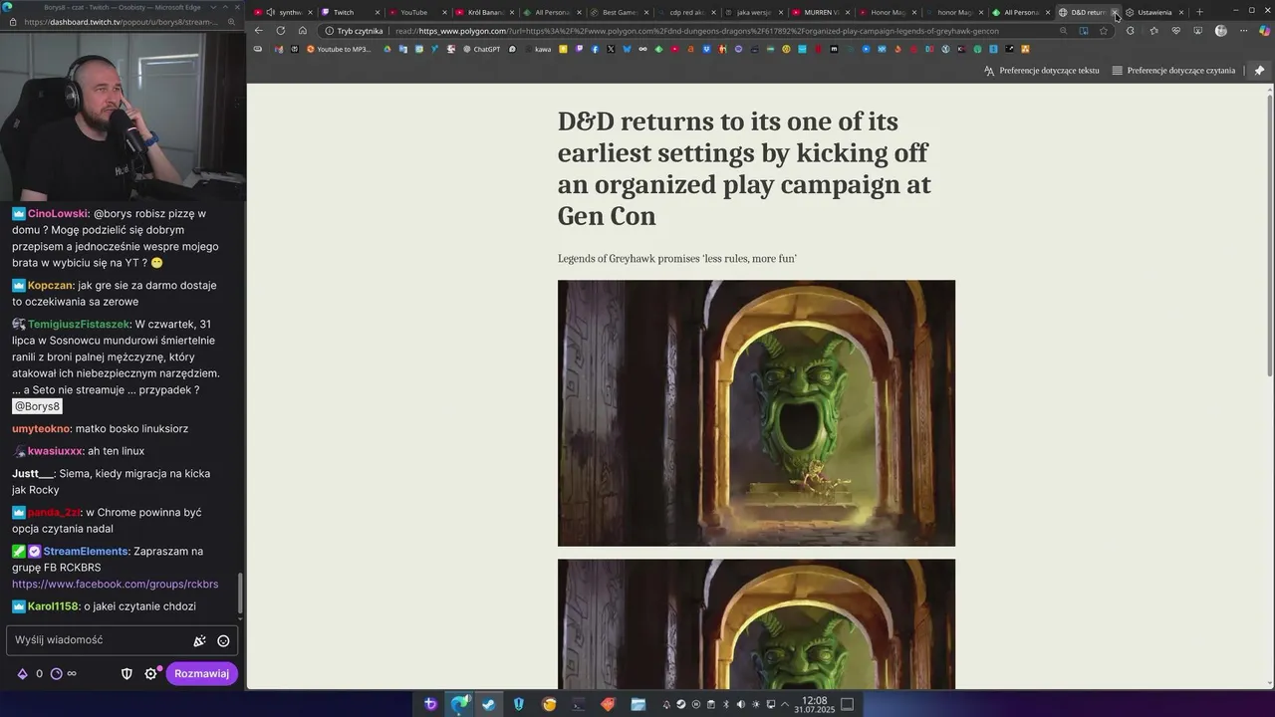Expand hidden system tray icons arrow
The height and width of the screenshot is (717, 1275).
[x=785, y=704]
